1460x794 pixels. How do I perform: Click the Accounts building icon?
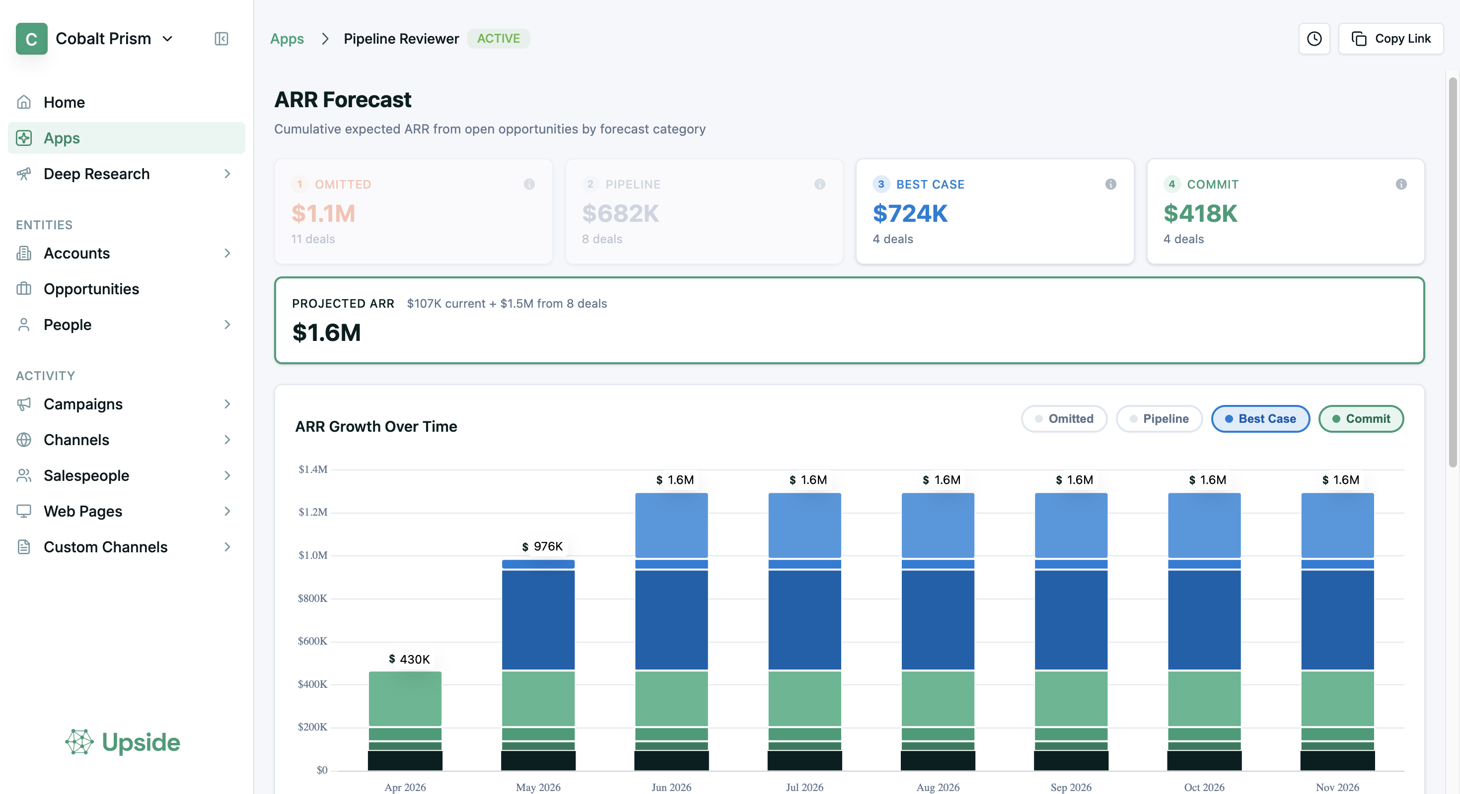click(x=24, y=253)
